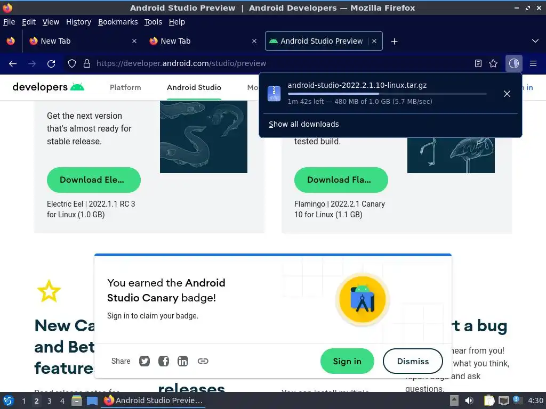Share badge on LinkedIn

click(183, 361)
